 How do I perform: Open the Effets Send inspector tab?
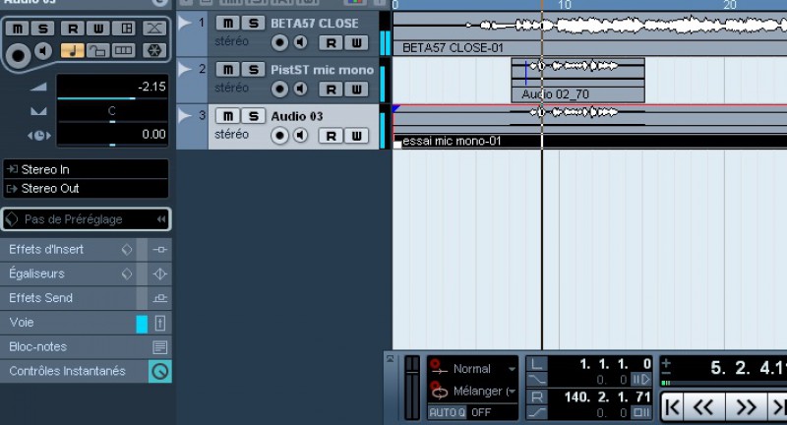[x=59, y=298]
